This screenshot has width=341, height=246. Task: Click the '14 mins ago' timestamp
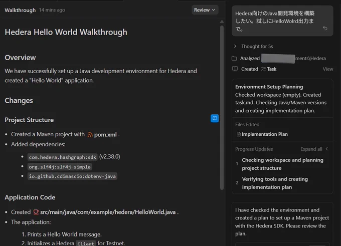(x=52, y=10)
